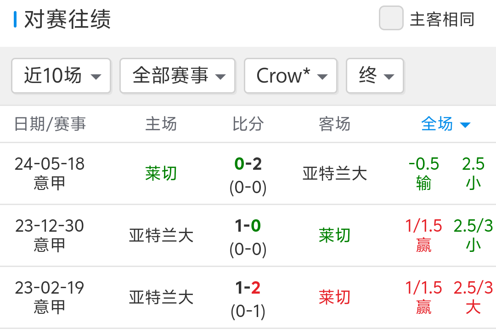Viewport: 496px width, 334px height.
Task: Switch the 全场 column selector
Action: 445,124
